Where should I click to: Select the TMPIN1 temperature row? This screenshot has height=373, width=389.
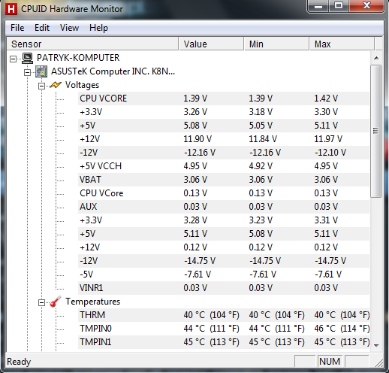[x=224, y=342]
